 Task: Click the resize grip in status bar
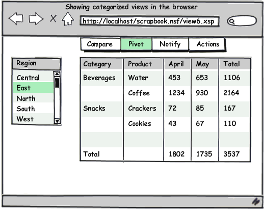(256, 202)
